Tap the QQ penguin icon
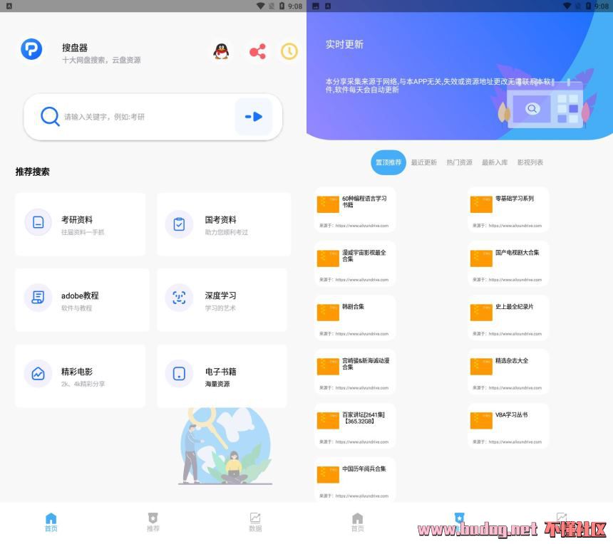This screenshot has width=613, height=544. point(222,51)
